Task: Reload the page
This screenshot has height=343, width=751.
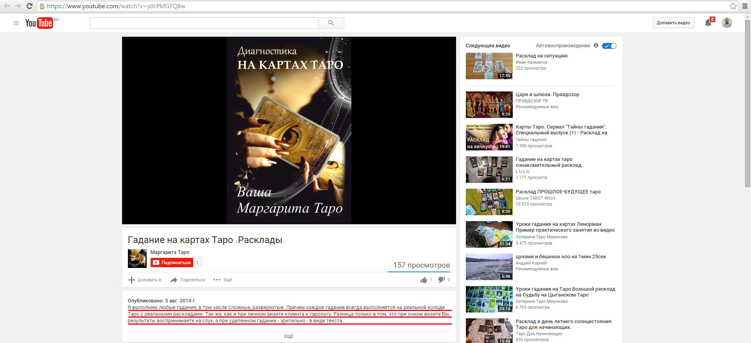Action: [29, 6]
